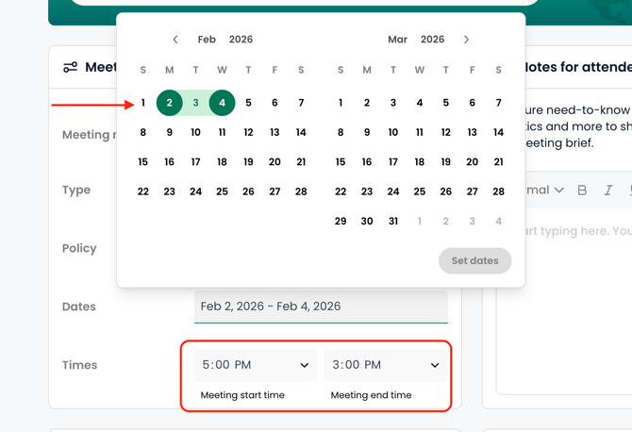Select February 3 in highlighted range
Viewport: 632px width, 432px height.
pos(196,103)
